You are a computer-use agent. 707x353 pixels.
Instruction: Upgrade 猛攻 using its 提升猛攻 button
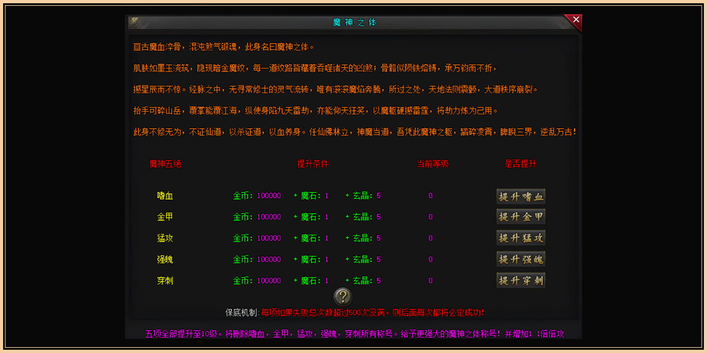click(x=521, y=238)
